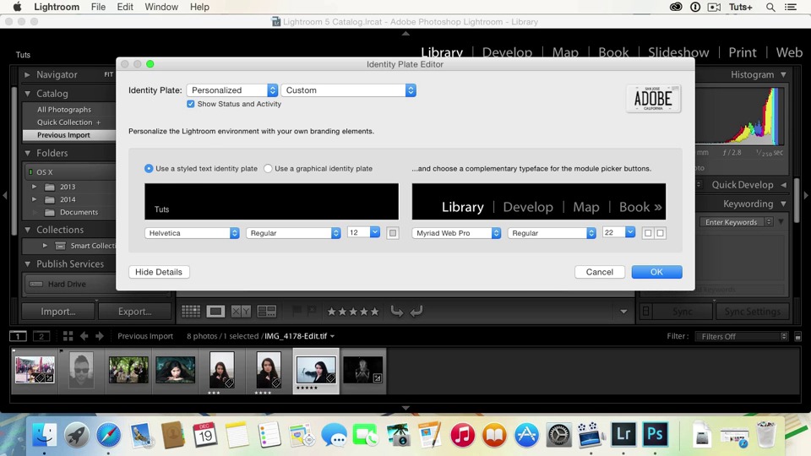Open File menu
This screenshot has width=811, height=456.
(98, 8)
